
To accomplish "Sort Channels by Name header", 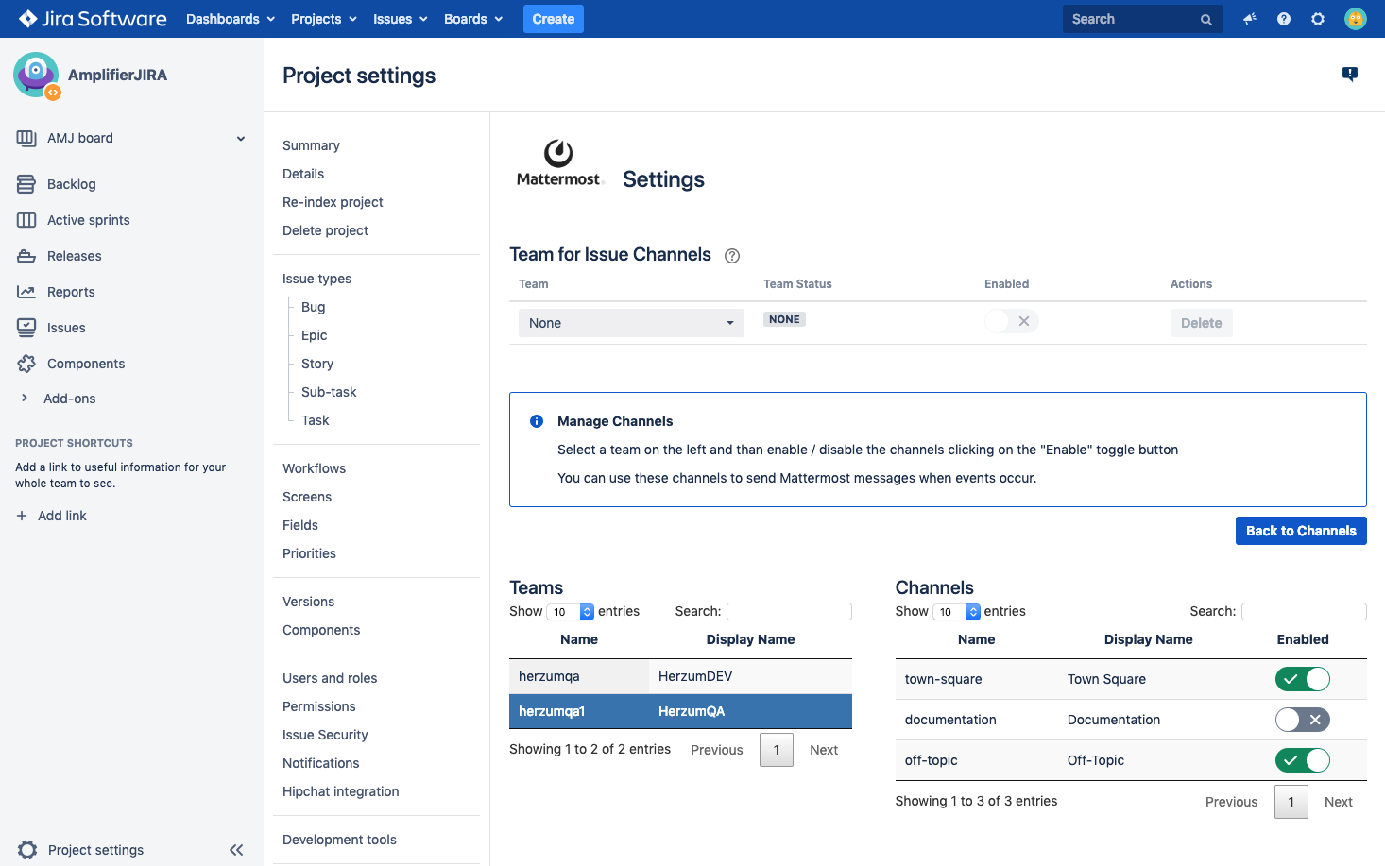I will (976, 639).
